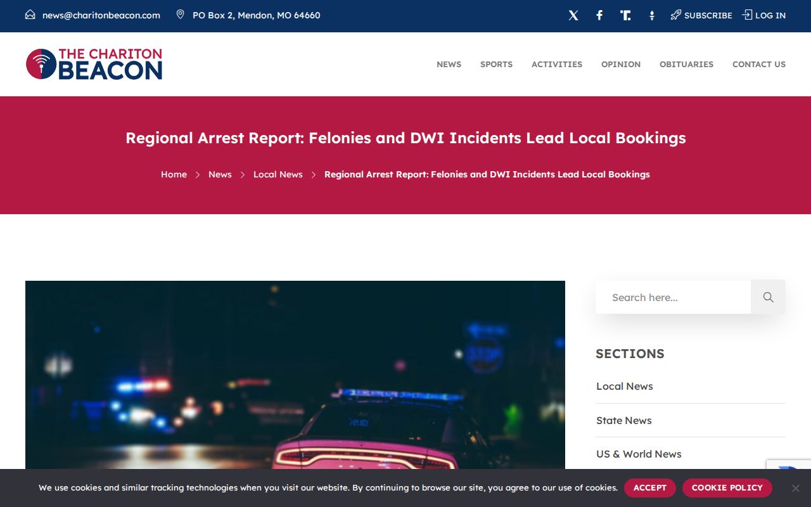Select Local News in the breadcrumb
811x507 pixels.
(x=278, y=174)
